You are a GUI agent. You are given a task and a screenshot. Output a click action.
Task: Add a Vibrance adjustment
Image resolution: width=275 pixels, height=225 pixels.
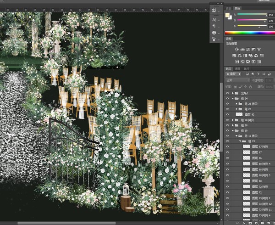(259, 49)
